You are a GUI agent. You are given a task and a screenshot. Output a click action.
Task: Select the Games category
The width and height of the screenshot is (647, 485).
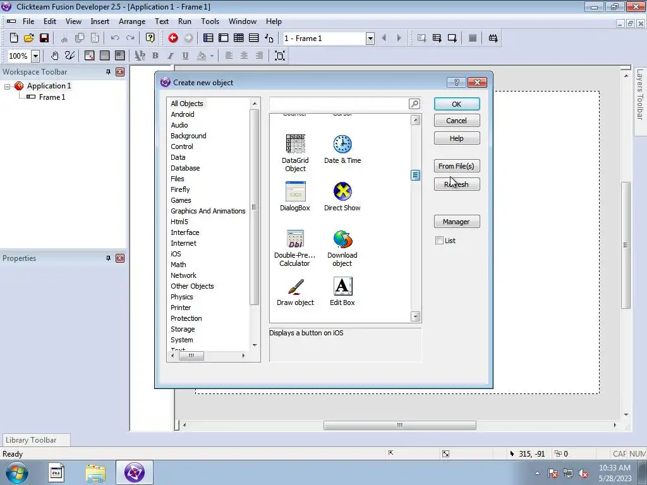181,200
